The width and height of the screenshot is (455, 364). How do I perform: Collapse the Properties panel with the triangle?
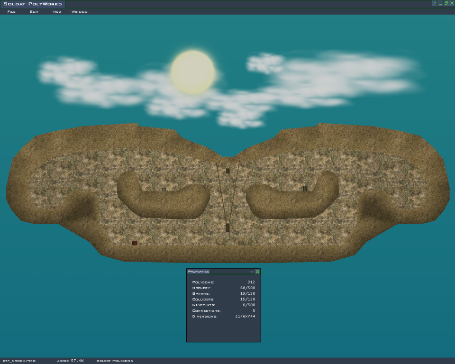(252, 272)
